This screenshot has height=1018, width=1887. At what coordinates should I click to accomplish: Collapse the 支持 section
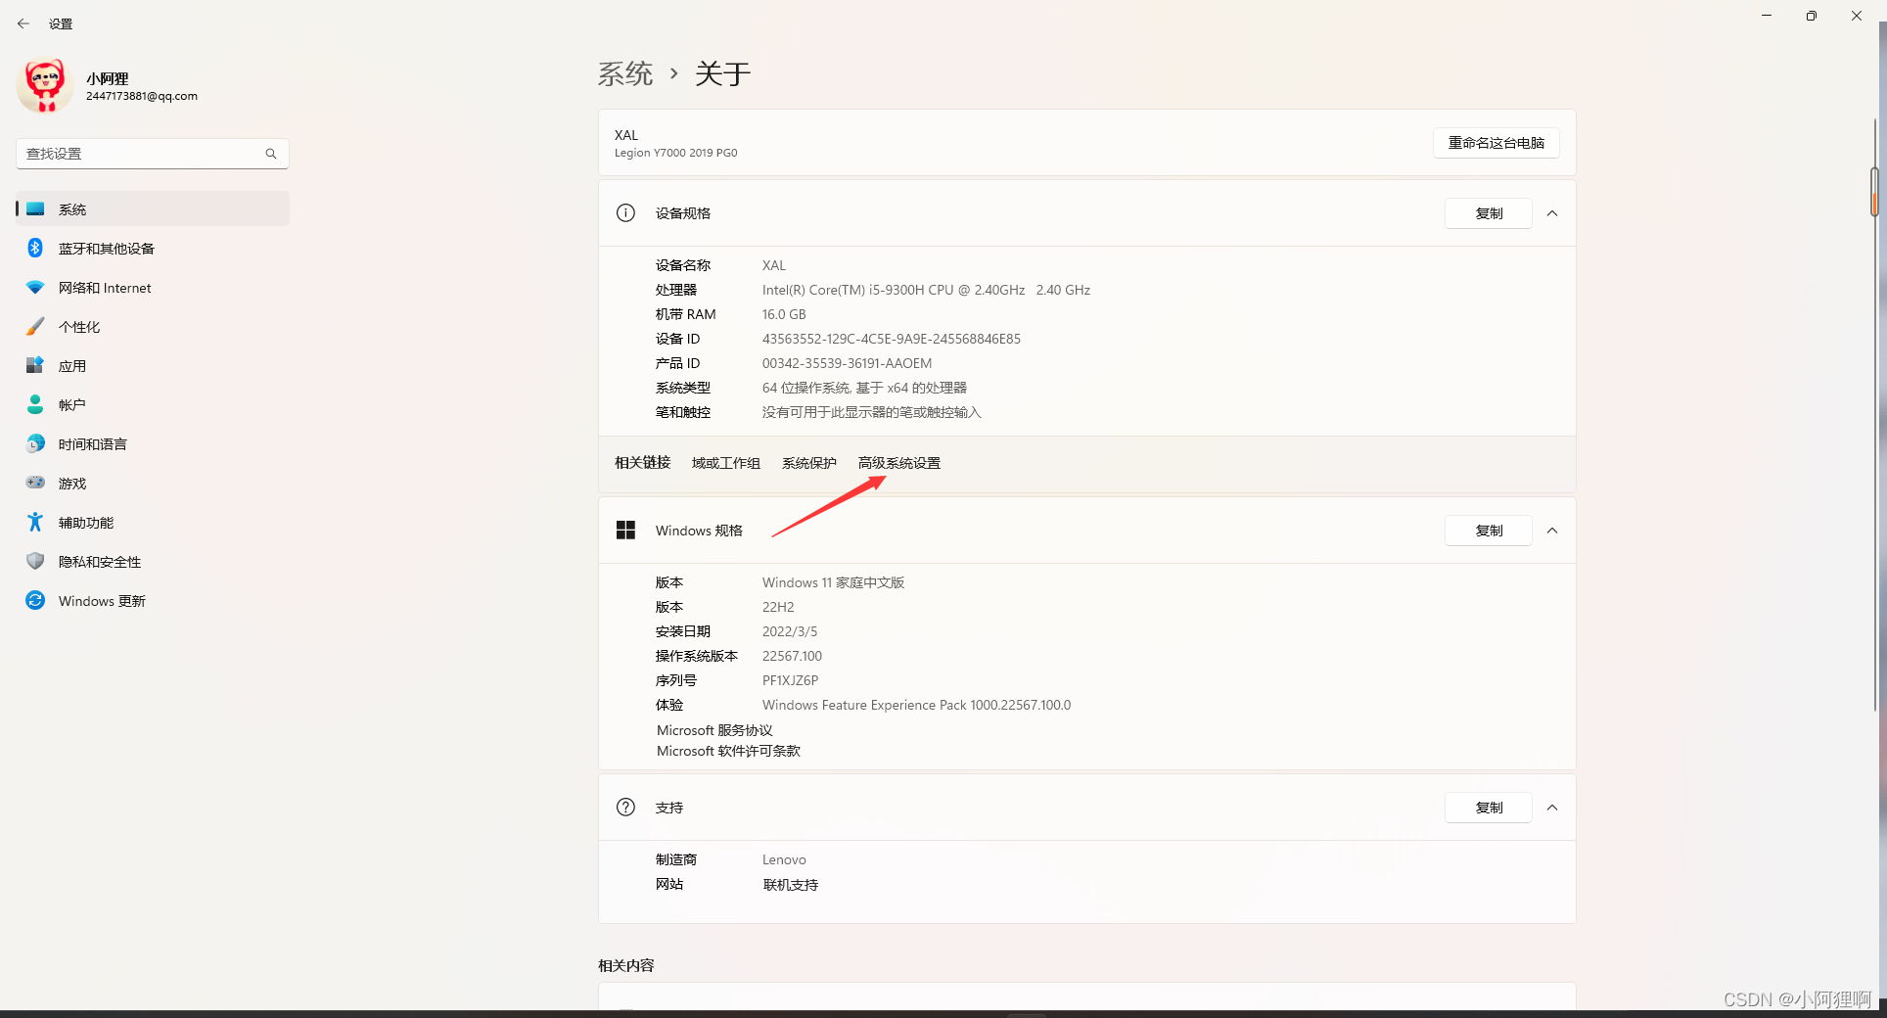tap(1552, 807)
